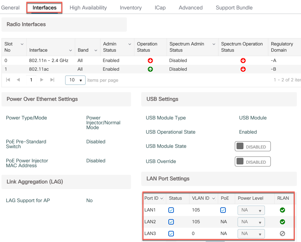Enable the USB Module State toggle
The image size is (301, 242).
[253, 146]
